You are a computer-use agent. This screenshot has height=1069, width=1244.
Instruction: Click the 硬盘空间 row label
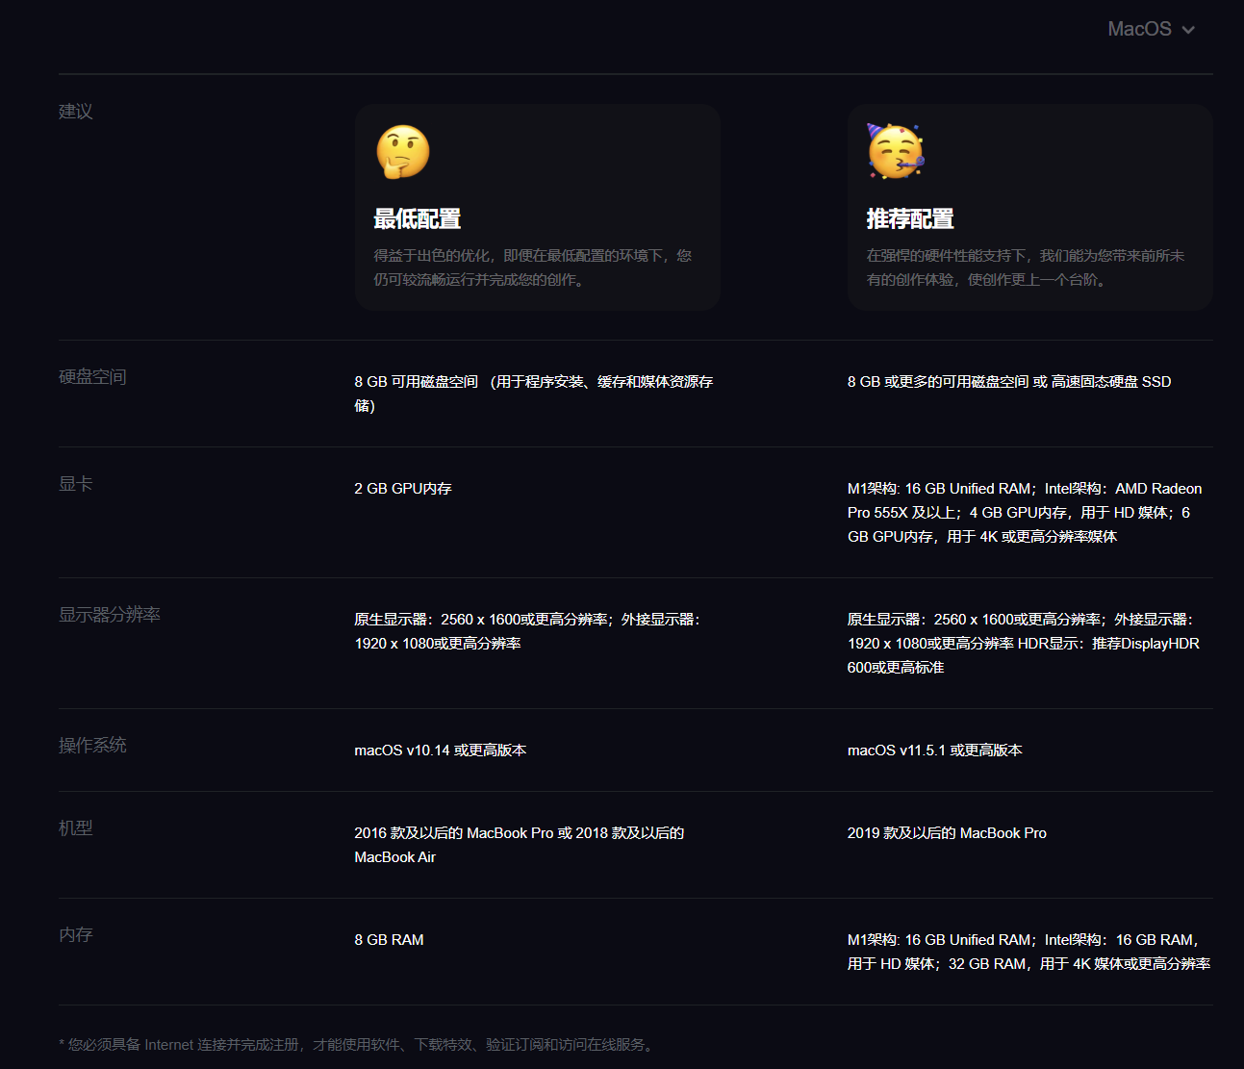pos(92,377)
